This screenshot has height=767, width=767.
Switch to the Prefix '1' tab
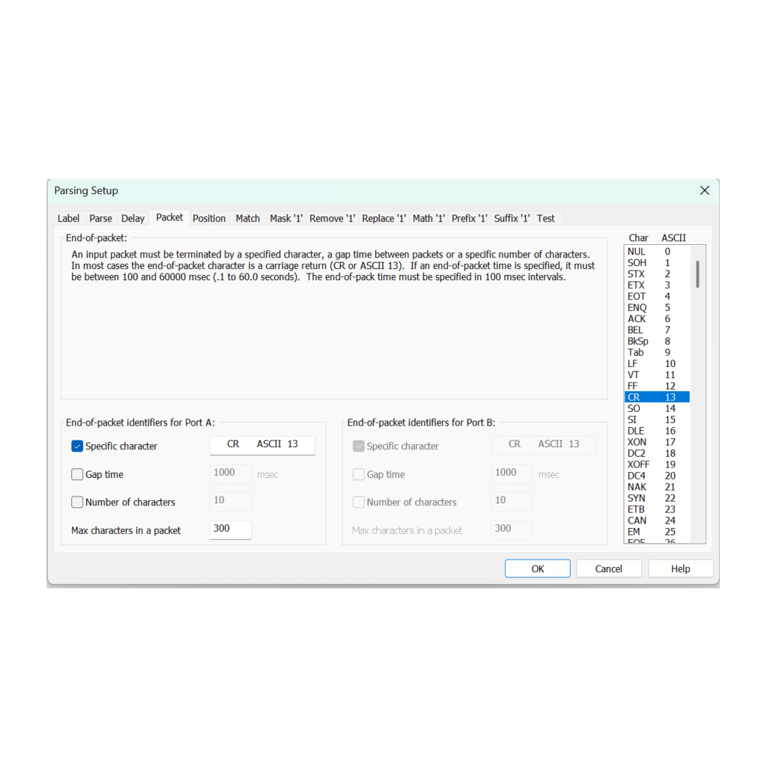(469, 218)
